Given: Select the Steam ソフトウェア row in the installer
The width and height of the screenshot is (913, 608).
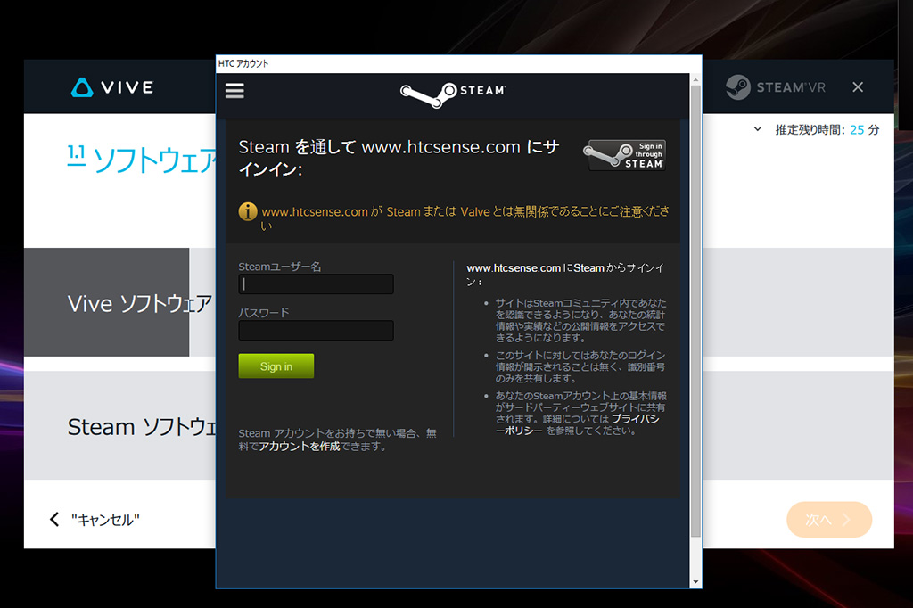Looking at the screenshot, I should [120, 426].
